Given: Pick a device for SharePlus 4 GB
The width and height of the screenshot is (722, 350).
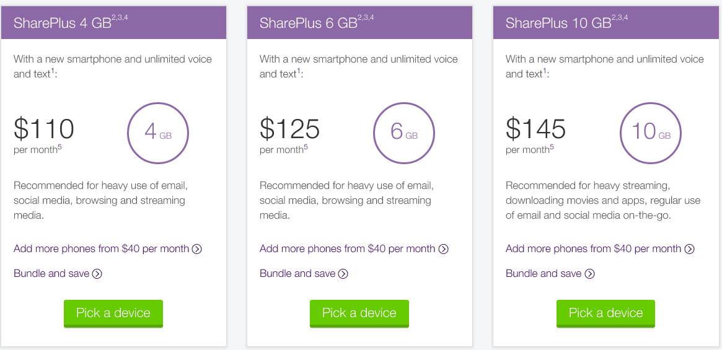Looking at the screenshot, I should [113, 313].
